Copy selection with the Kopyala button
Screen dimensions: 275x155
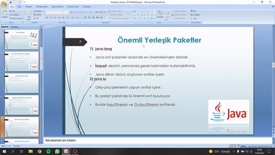[14, 15]
